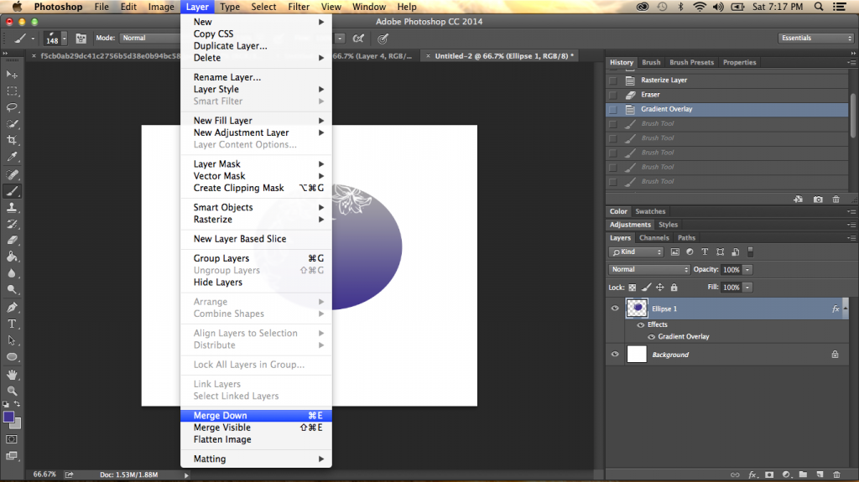Expand the Matting submenu

tap(256, 459)
